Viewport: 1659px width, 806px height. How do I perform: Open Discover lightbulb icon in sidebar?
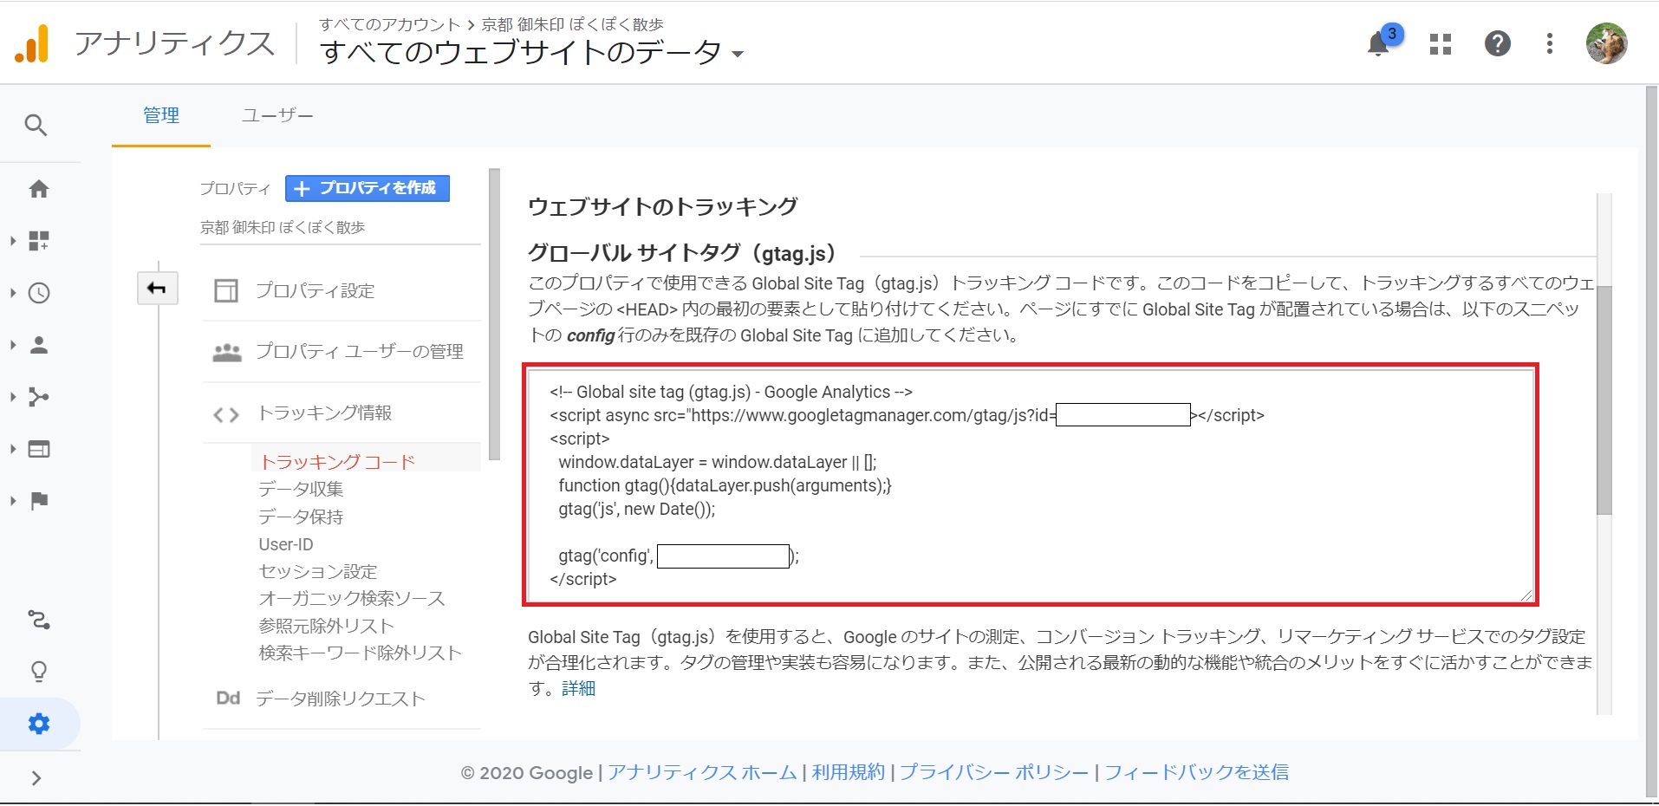[39, 672]
